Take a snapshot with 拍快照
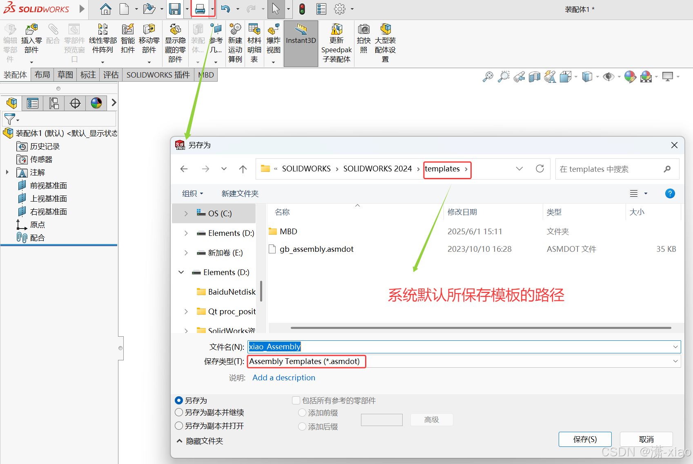693x464 pixels. 364,39
